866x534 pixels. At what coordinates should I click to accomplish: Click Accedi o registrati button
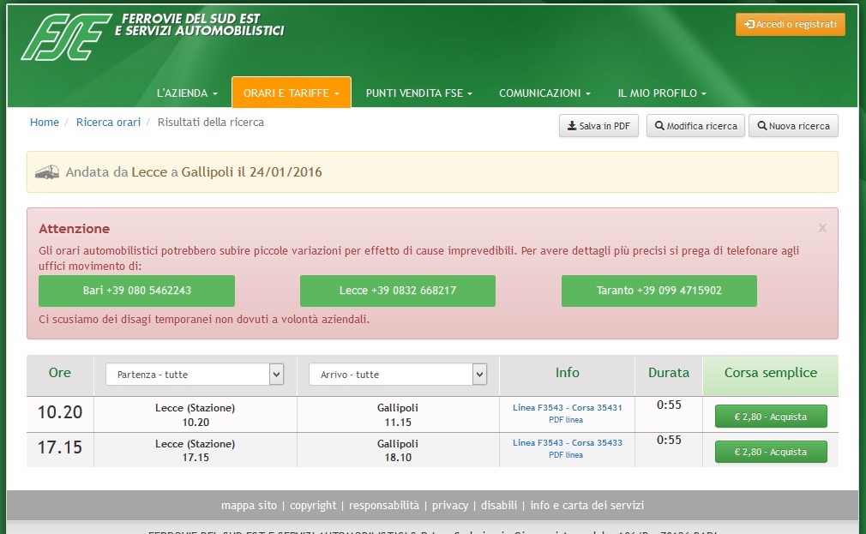click(791, 24)
